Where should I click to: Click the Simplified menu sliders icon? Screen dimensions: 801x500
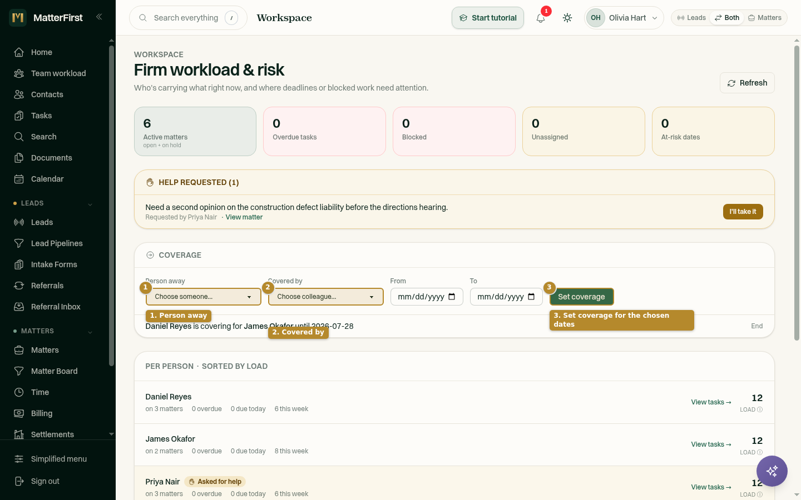click(19, 459)
